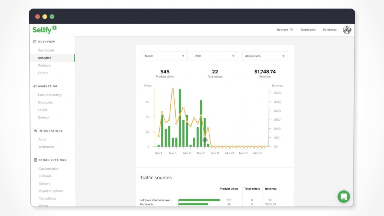Click the Sellfy logo
384x216 pixels.
point(44,30)
